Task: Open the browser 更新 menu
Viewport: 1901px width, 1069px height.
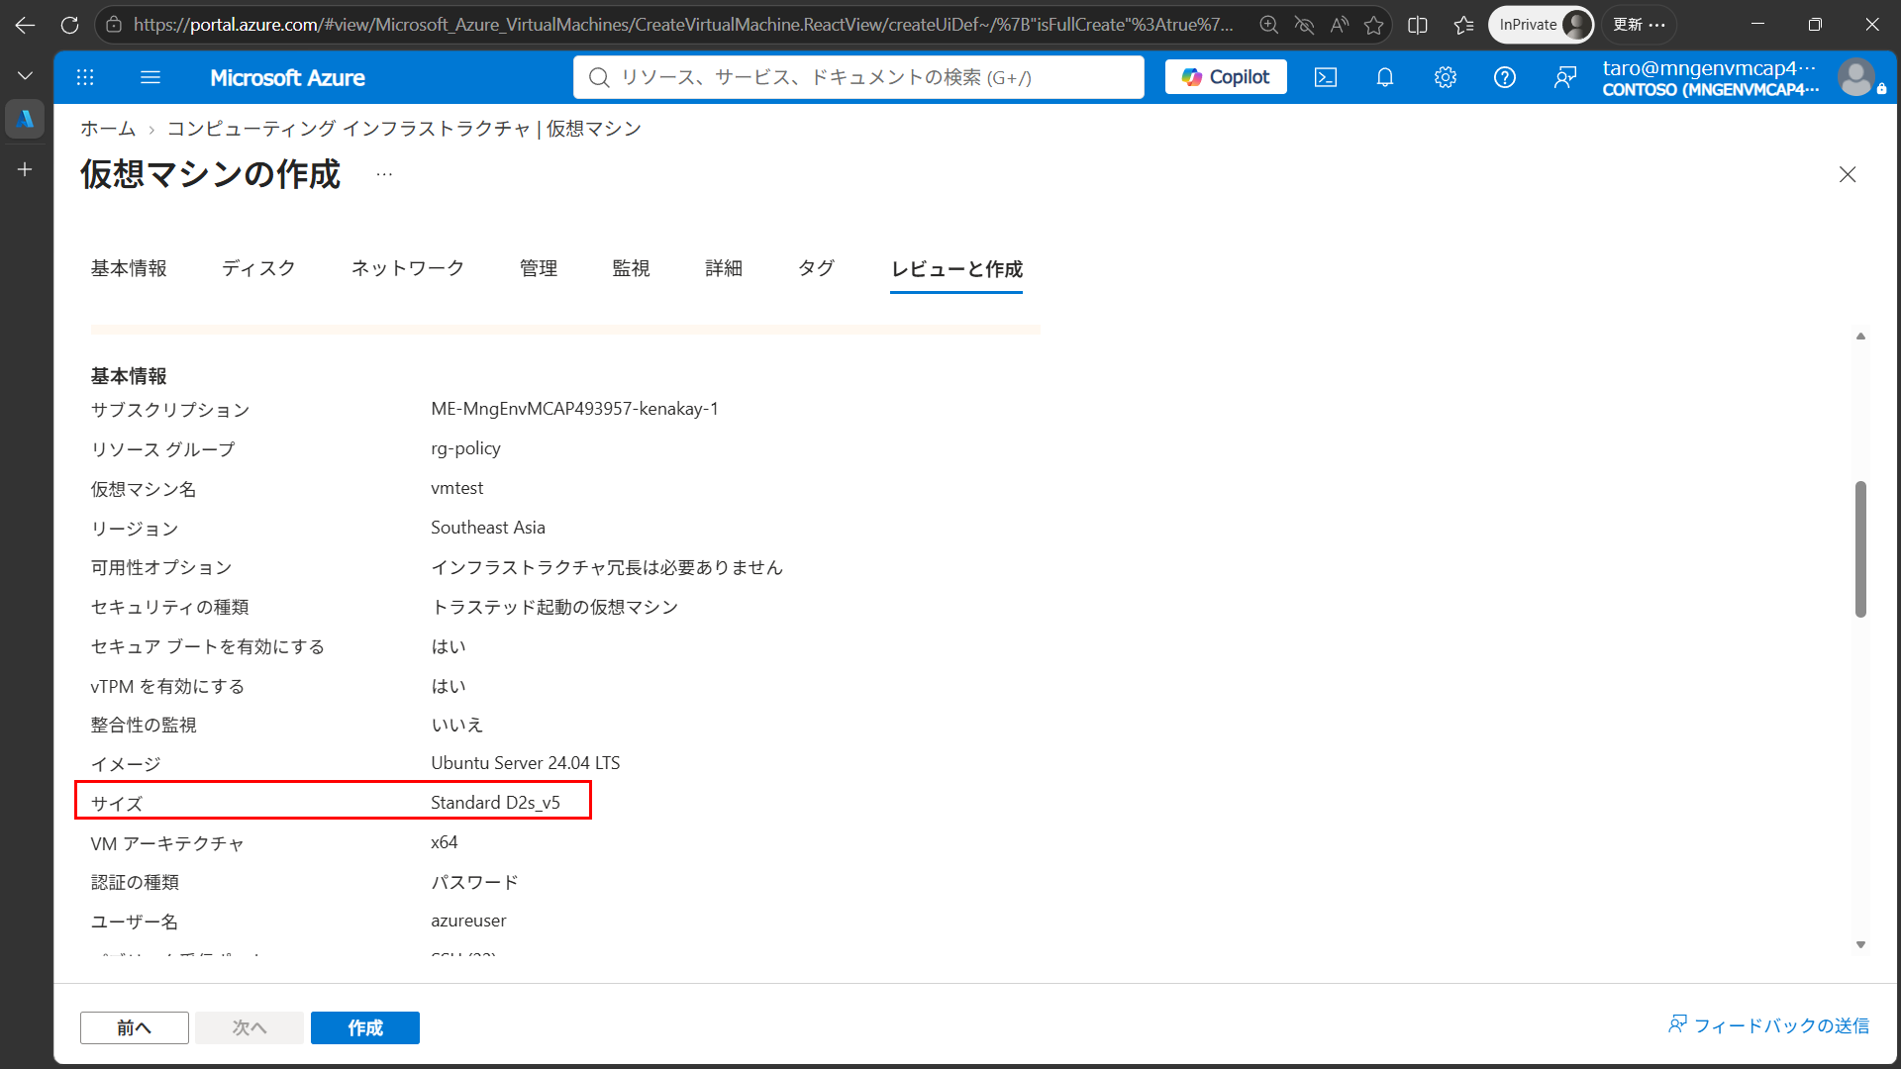Action: click(x=1639, y=25)
